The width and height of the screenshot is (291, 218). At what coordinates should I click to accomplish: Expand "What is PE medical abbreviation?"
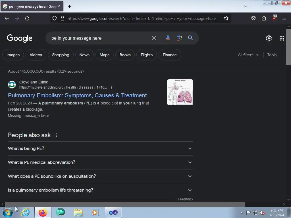100,162
